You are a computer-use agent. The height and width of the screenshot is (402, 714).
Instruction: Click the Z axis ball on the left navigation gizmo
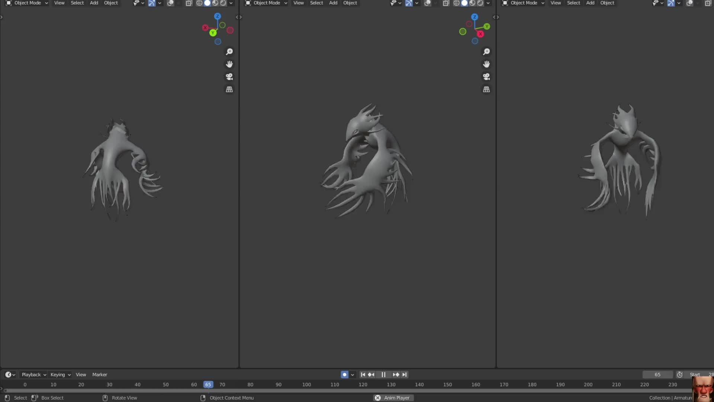tap(218, 16)
